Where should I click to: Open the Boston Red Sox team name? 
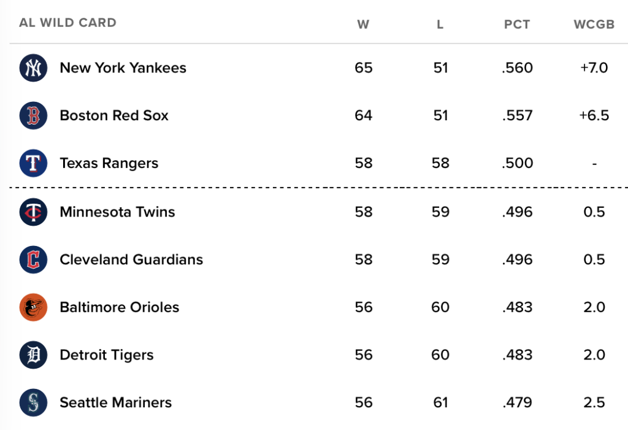click(114, 115)
